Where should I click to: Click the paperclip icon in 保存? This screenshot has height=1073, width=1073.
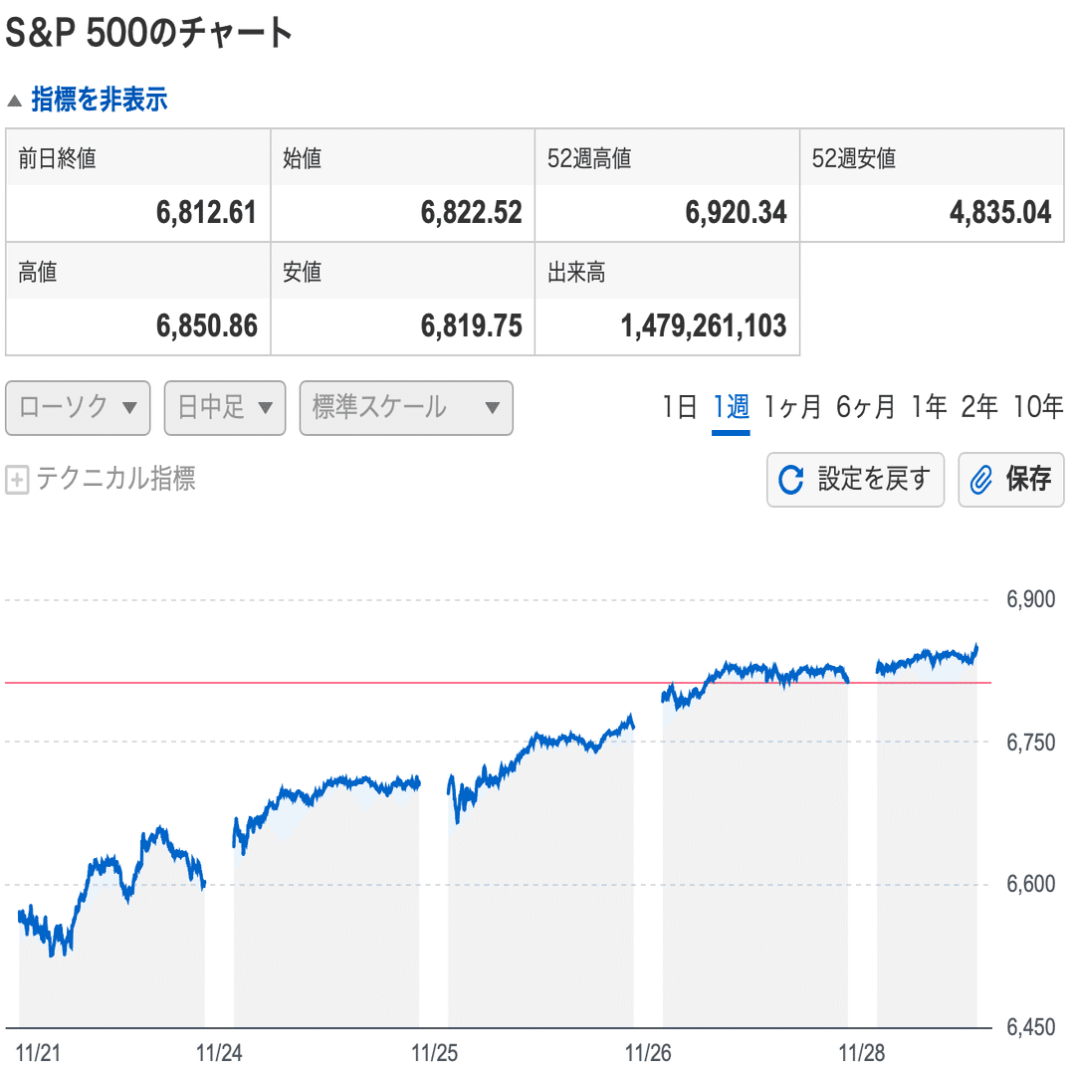tap(981, 480)
